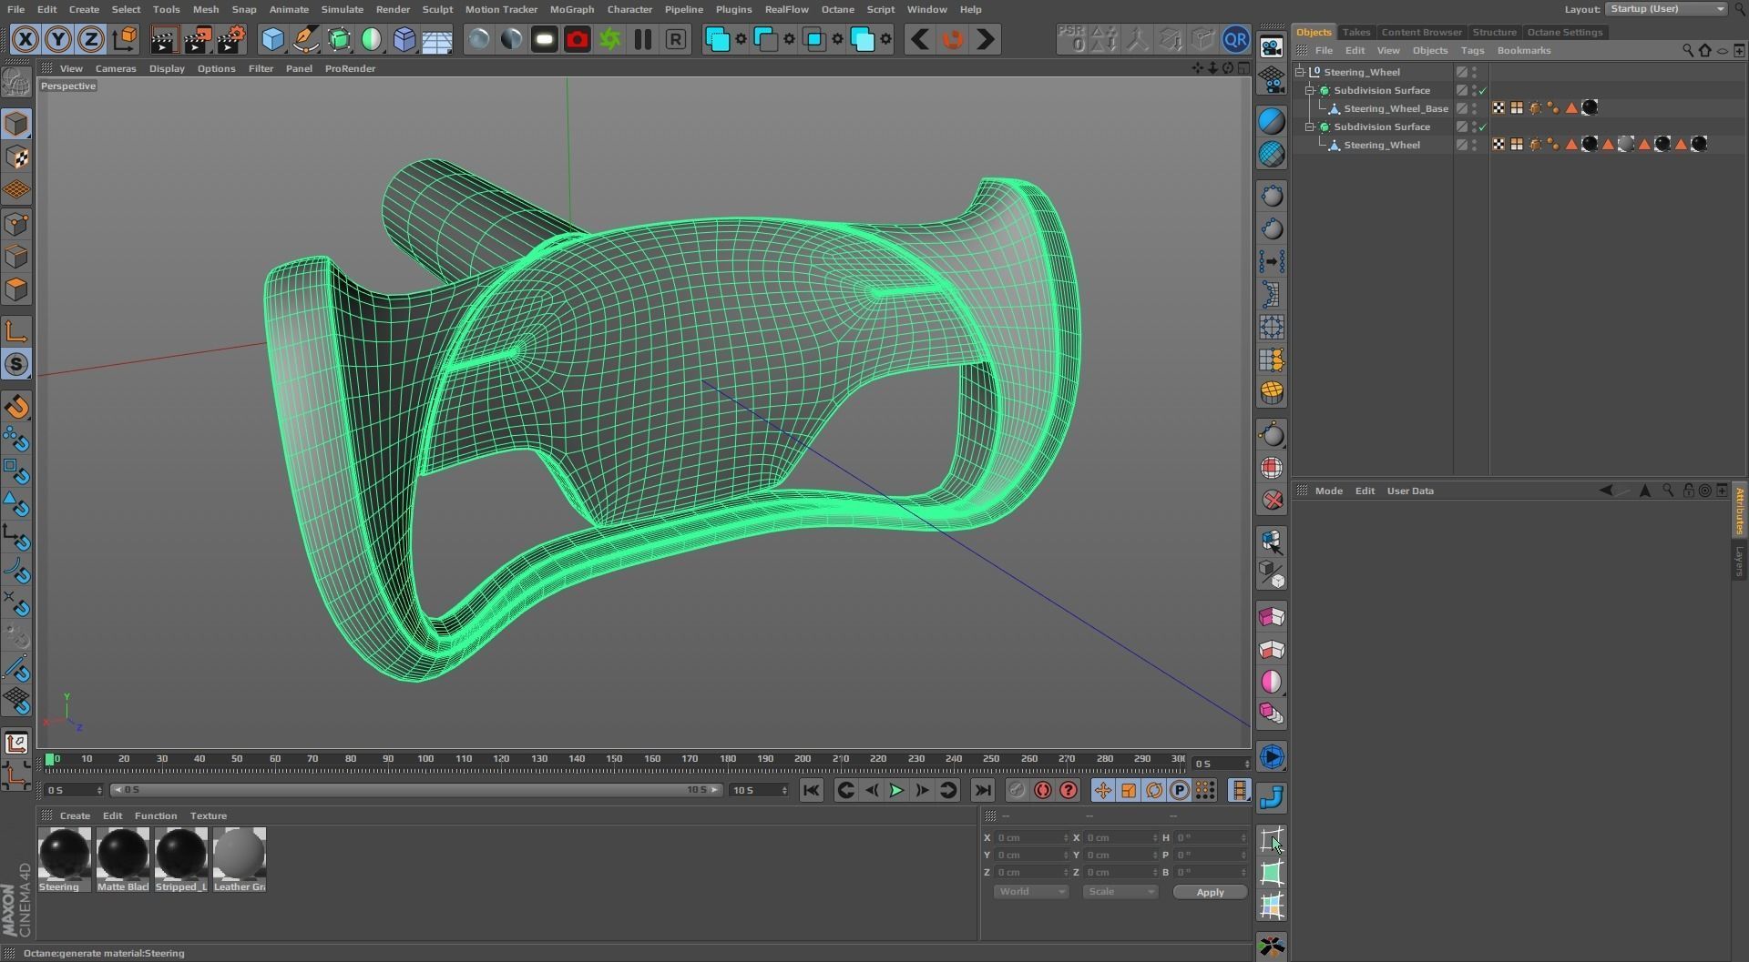1749x962 pixels.
Task: Click the red Octane render camera icon
Action: coord(578,39)
